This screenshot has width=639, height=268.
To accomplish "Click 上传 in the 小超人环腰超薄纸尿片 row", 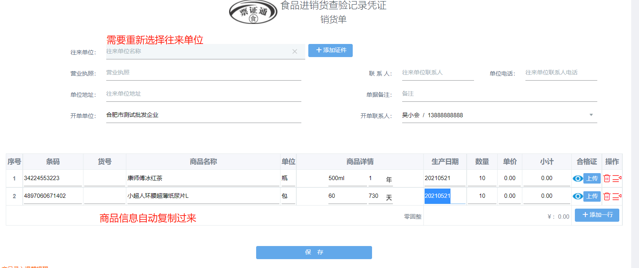I will tap(592, 196).
